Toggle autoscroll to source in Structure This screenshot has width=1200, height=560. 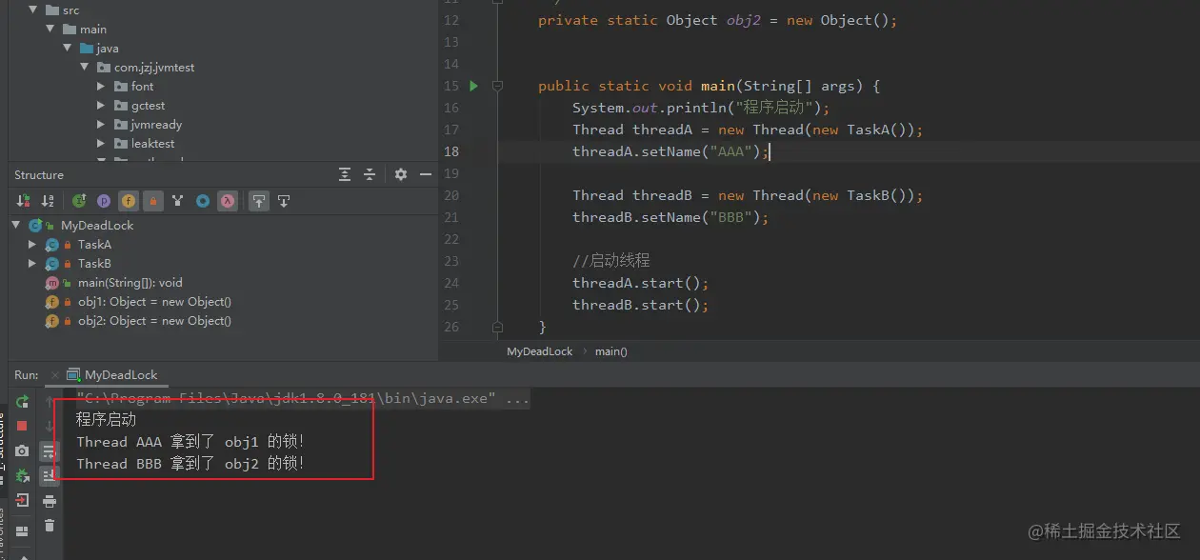(x=259, y=201)
